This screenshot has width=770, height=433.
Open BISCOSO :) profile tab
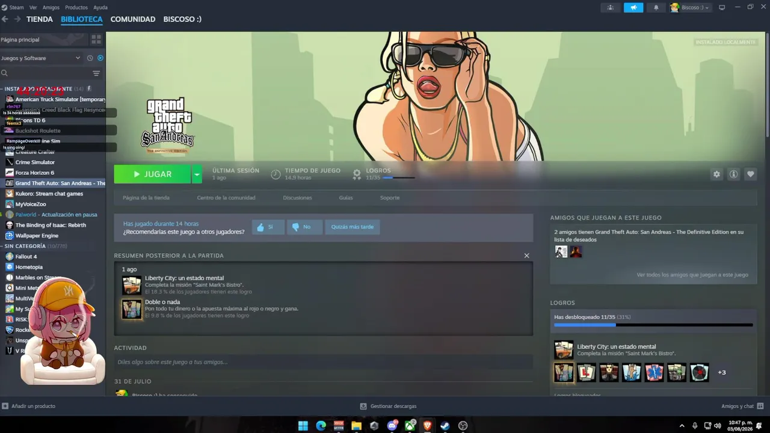pyautogui.click(x=182, y=19)
